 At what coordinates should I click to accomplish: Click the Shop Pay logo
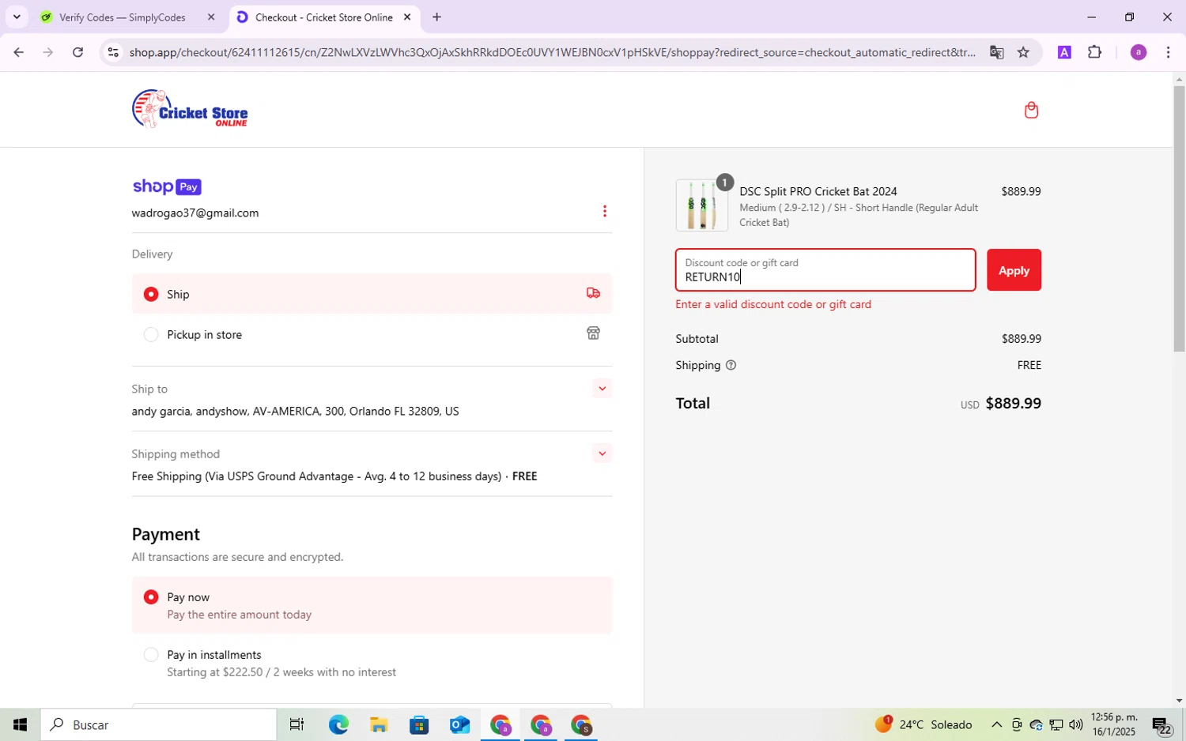(167, 186)
